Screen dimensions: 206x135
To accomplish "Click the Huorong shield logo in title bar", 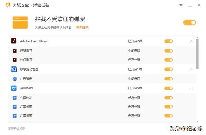I will click(8, 5).
